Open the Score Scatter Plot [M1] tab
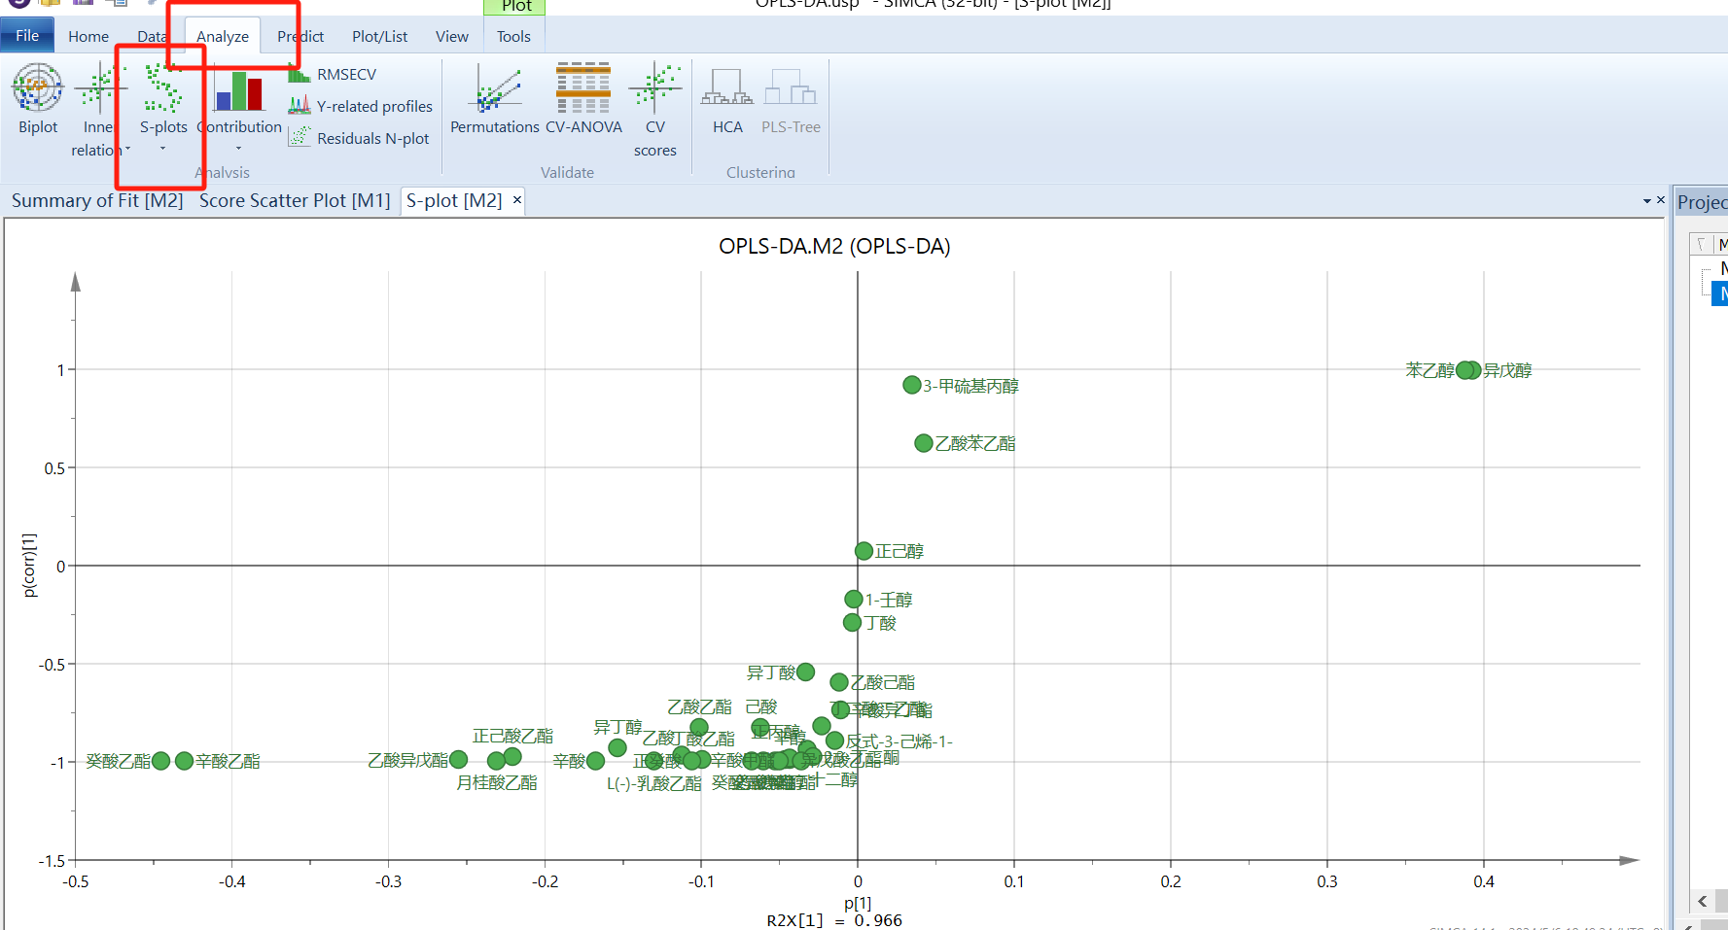Image resolution: width=1728 pixels, height=930 pixels. tap(295, 201)
